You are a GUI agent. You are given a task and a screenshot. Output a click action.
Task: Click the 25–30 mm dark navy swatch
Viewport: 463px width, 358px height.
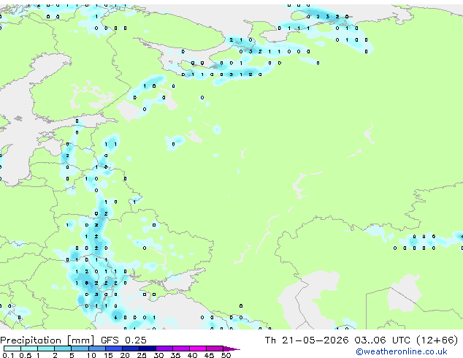(x=148, y=349)
